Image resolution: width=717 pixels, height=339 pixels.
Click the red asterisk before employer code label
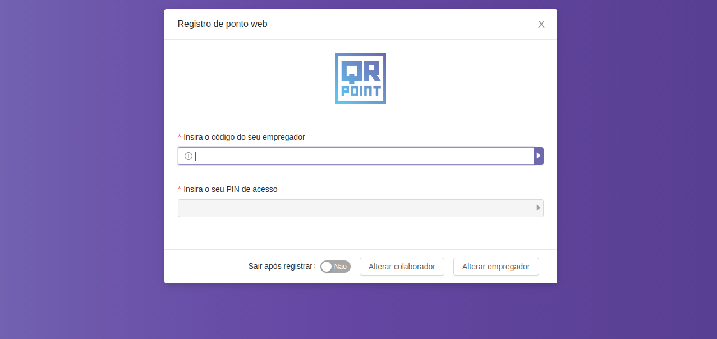[180, 138]
